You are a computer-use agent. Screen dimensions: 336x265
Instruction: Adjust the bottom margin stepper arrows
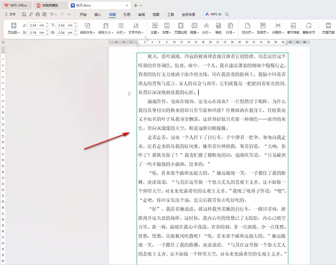pos(75,25)
